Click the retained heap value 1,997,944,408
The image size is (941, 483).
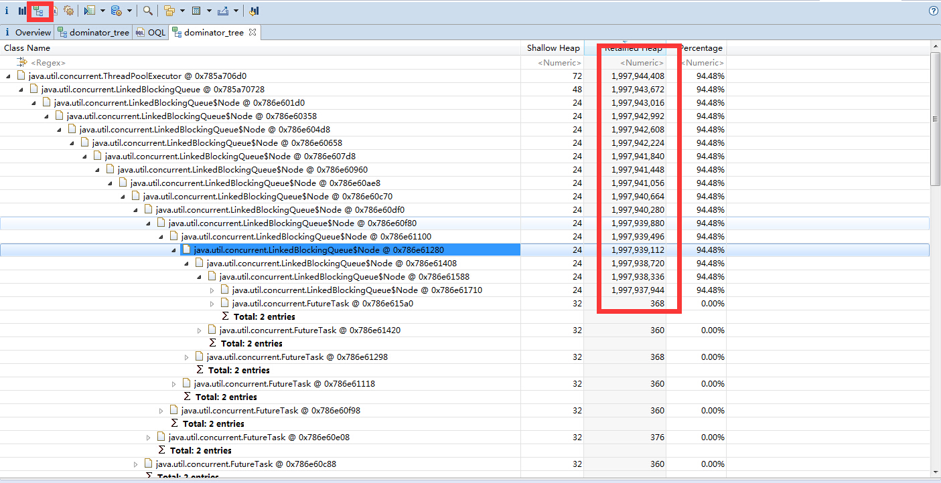point(638,76)
